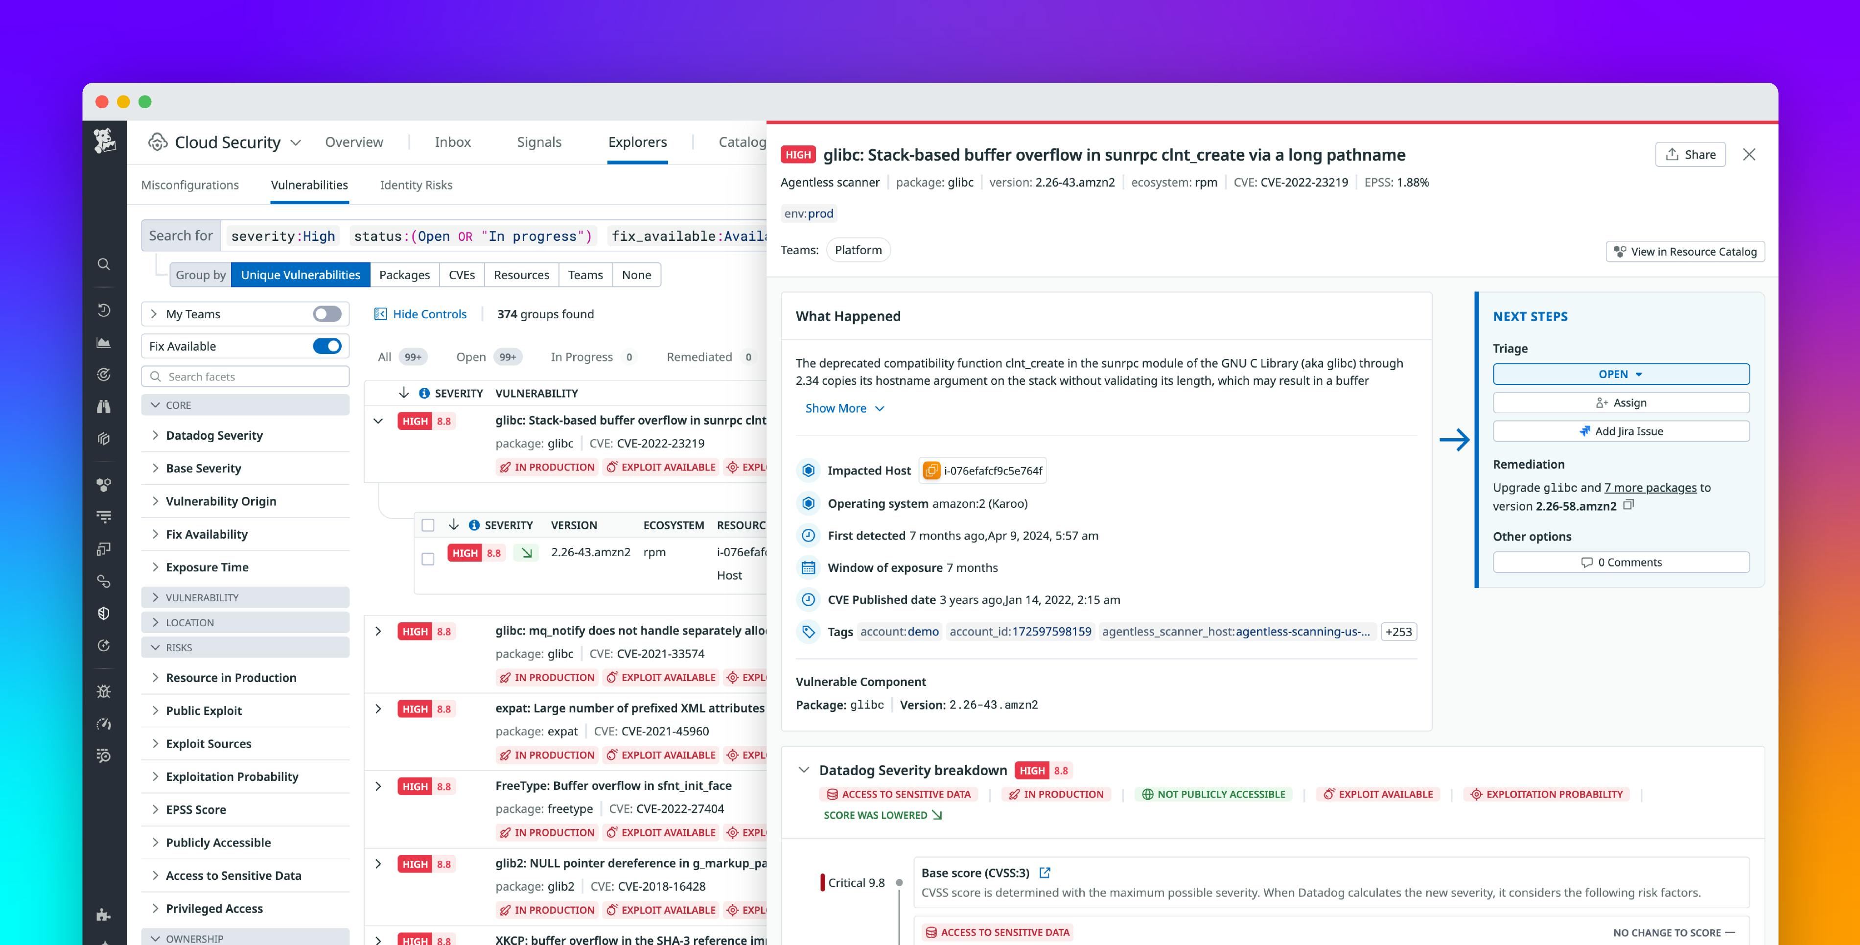Toggle the My Teams switch off
Image resolution: width=1860 pixels, height=945 pixels.
pyautogui.click(x=326, y=313)
